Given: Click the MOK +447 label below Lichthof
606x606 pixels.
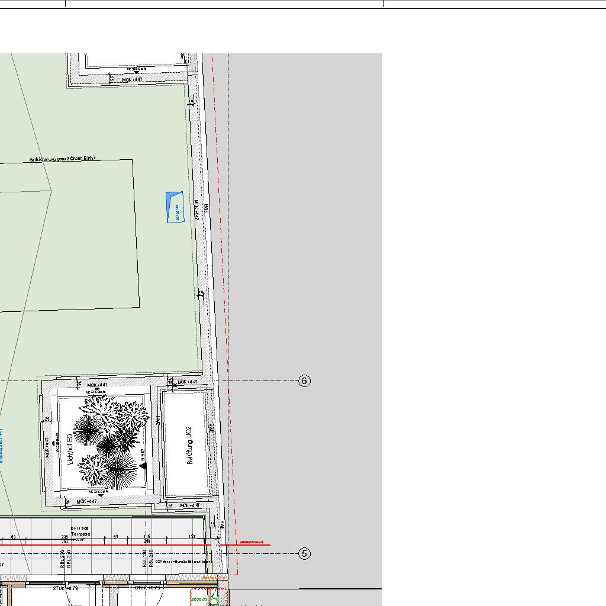Looking at the screenshot, I should tap(83, 501).
